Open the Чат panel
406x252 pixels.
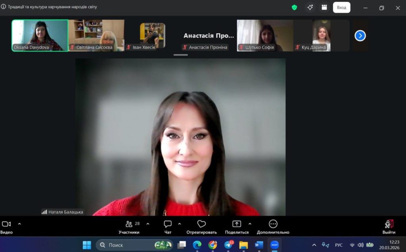168,224
